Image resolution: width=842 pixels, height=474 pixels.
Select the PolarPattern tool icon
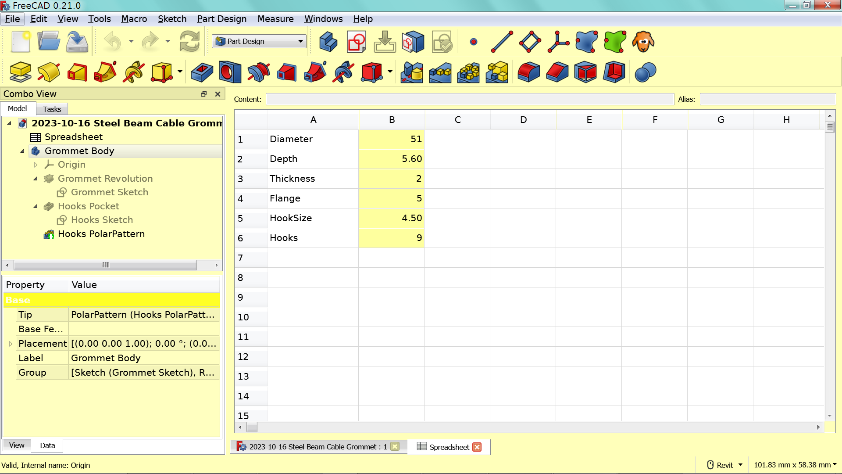468,72
